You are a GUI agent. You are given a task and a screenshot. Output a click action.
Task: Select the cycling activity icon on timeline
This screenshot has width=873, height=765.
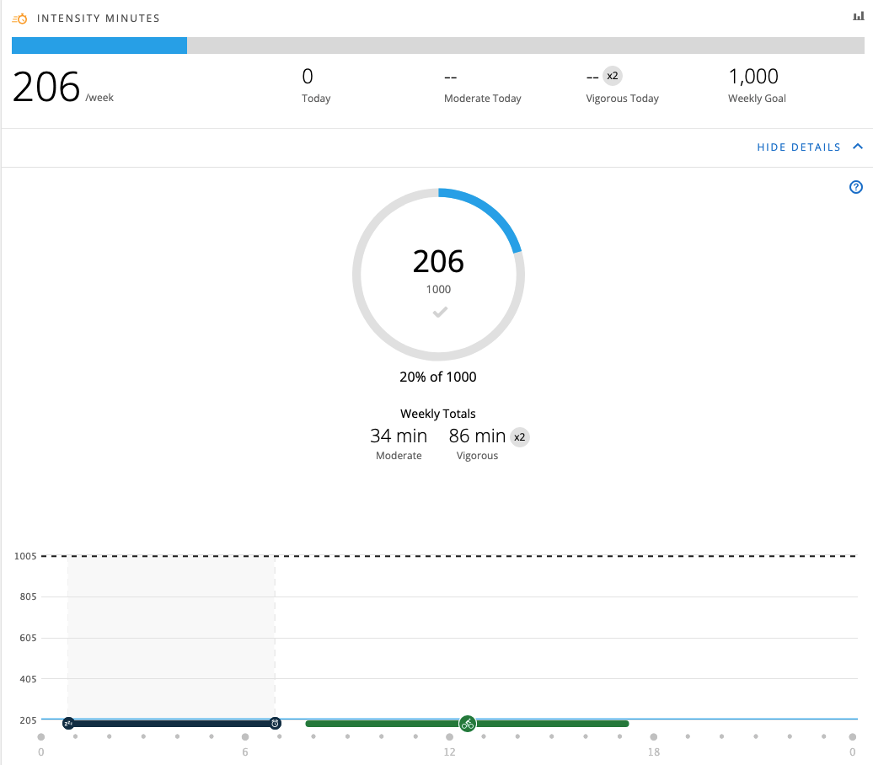click(x=468, y=724)
